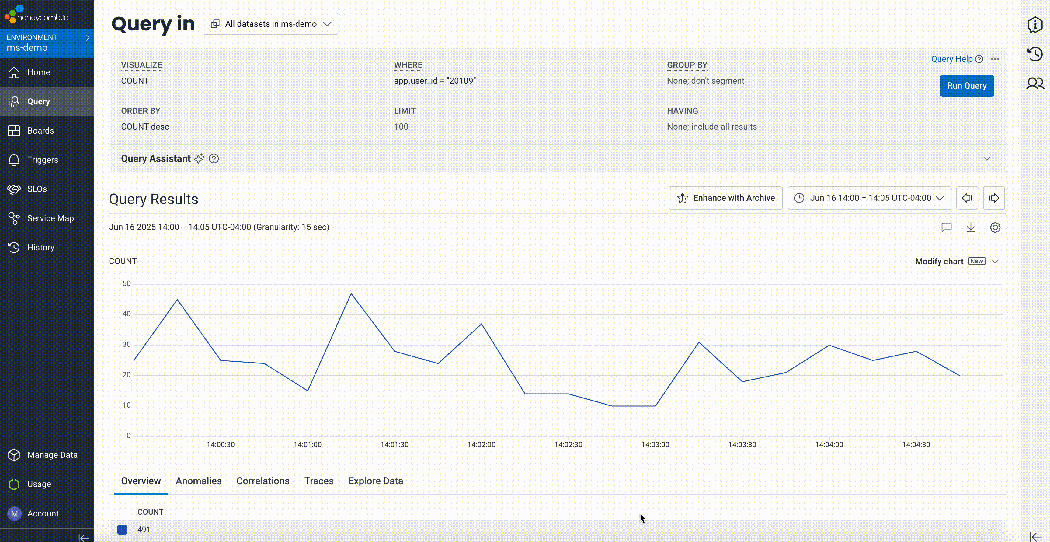Open the time range picker dropdown
This screenshot has width=1050, height=542.
click(869, 198)
